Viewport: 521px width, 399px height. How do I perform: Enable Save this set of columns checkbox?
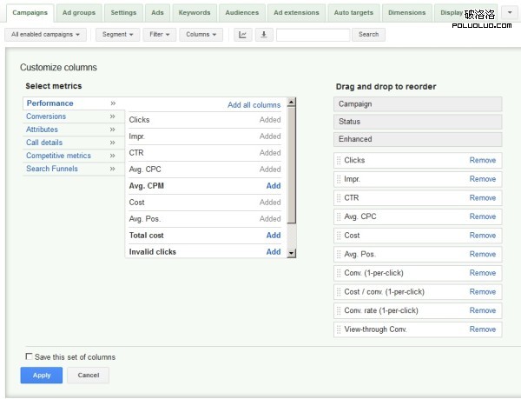[x=29, y=357]
